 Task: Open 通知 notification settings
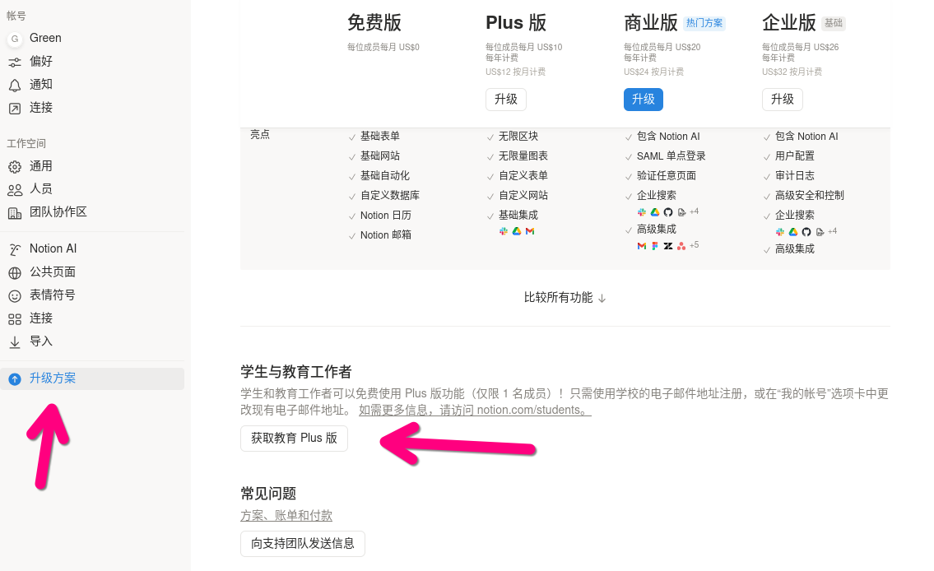pyautogui.click(x=40, y=84)
